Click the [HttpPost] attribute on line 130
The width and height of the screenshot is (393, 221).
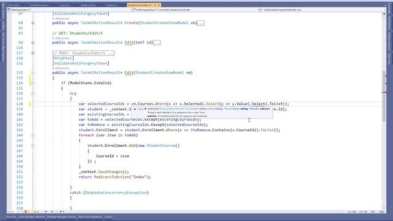click(x=63, y=58)
